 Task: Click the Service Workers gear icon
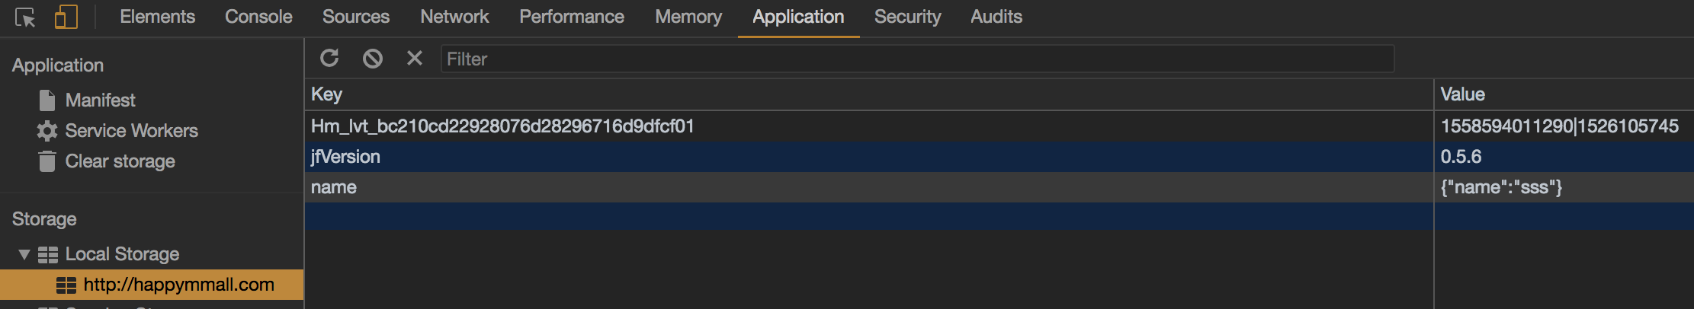coord(47,131)
